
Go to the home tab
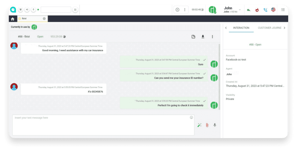(13, 19)
